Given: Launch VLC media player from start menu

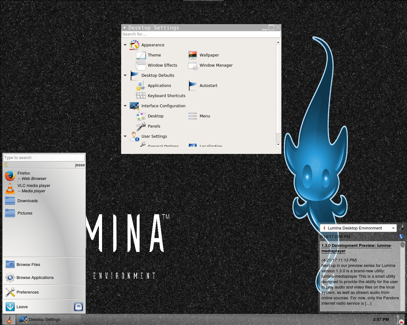Looking at the screenshot, I should [44, 188].
